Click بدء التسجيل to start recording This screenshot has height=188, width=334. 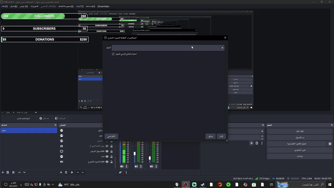(x=300, y=137)
